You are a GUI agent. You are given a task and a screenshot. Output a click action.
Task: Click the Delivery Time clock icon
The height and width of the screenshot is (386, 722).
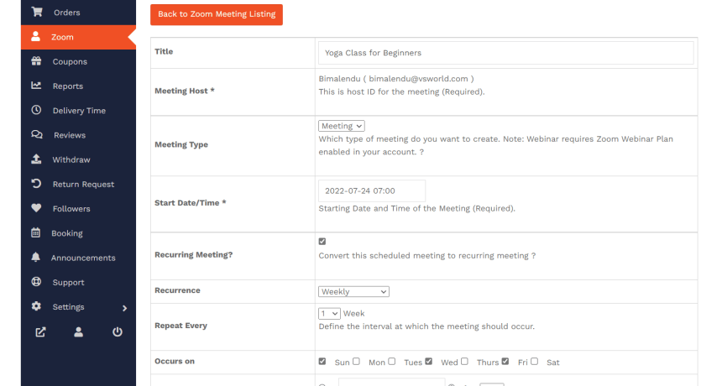tap(36, 110)
